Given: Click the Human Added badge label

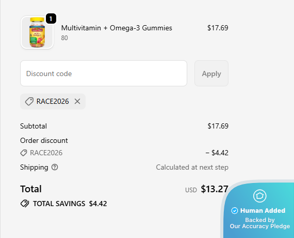Looking at the screenshot, I should [x=263, y=211].
